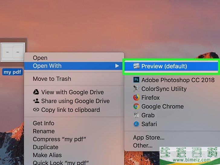Choose App Store… option

tap(172, 137)
